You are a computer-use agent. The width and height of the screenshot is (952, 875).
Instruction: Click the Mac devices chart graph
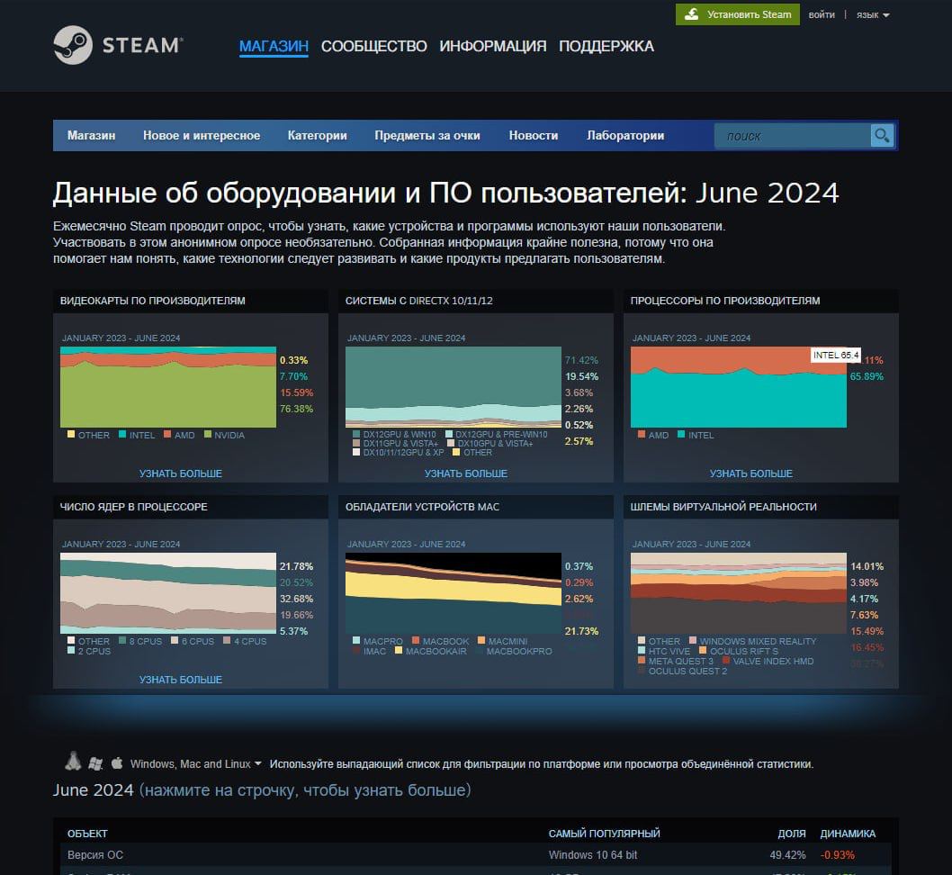point(452,592)
